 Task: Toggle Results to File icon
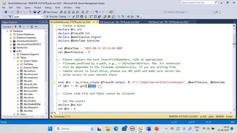pos(113,17)
